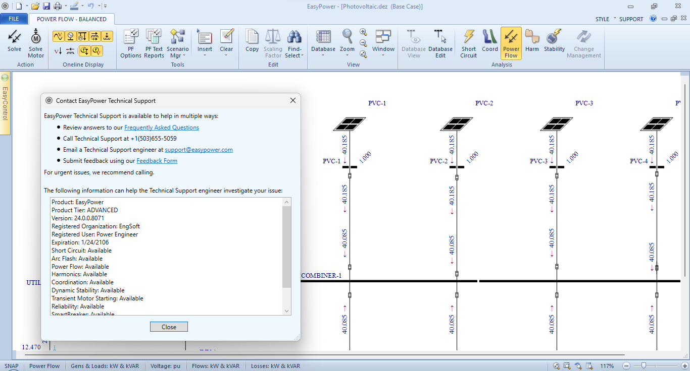Zoom to fit with the ribbon magnifier icon
This screenshot has width=690, height=371.
click(x=363, y=54)
